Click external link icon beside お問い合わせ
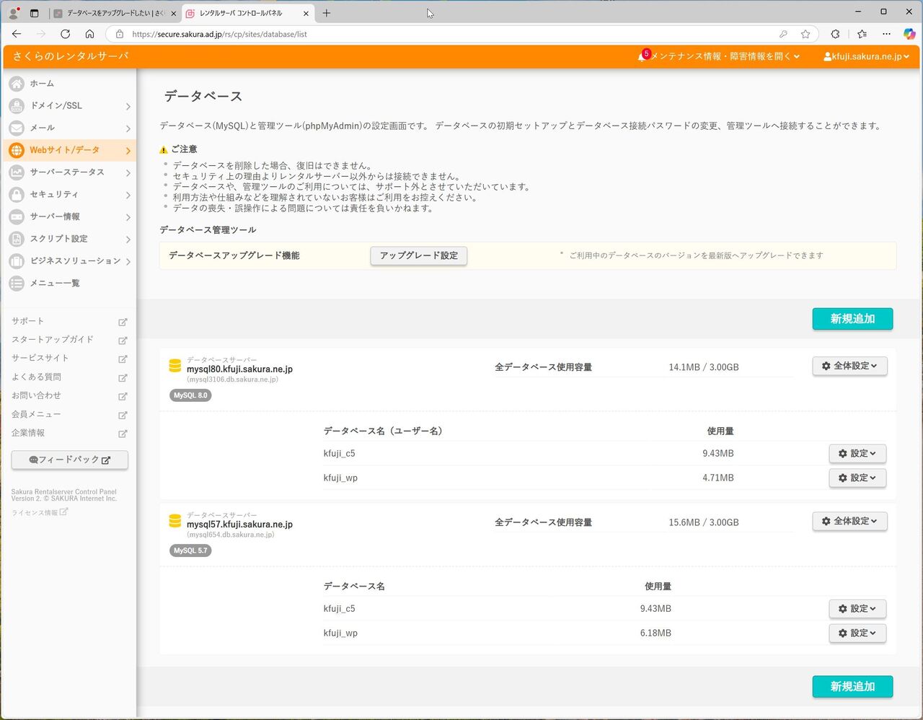Image resolution: width=923 pixels, height=720 pixels. (x=123, y=396)
